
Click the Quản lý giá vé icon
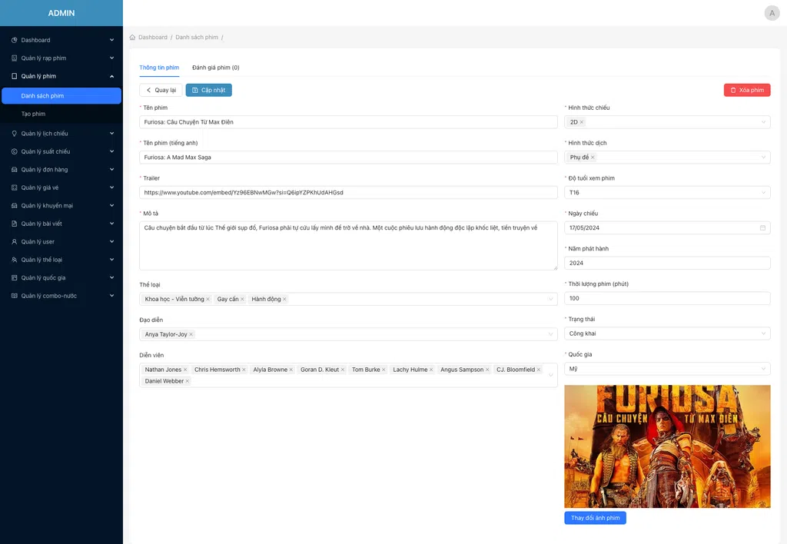15,187
